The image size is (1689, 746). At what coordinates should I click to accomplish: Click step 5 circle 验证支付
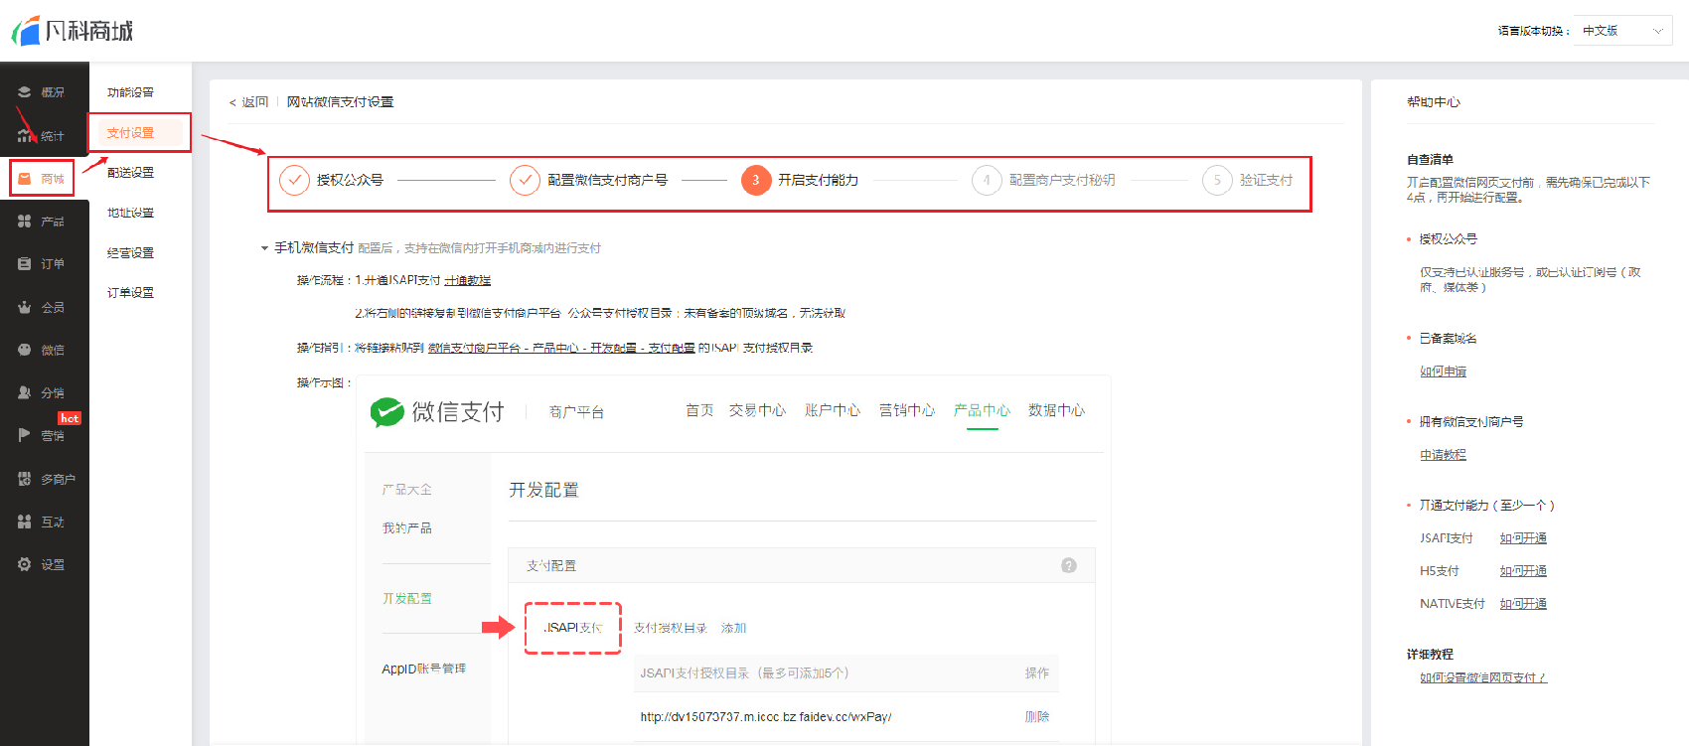[1217, 180]
